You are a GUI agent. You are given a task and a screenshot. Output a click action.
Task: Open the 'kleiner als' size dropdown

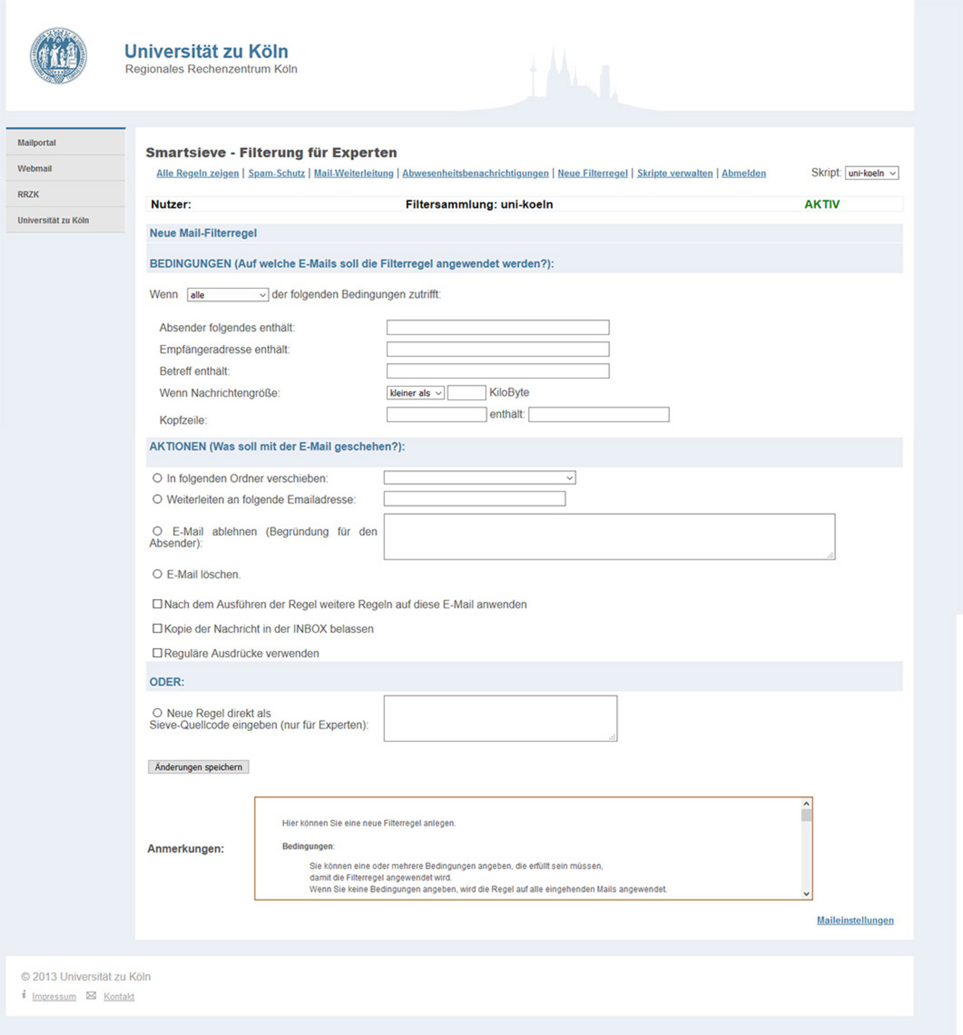coord(415,393)
